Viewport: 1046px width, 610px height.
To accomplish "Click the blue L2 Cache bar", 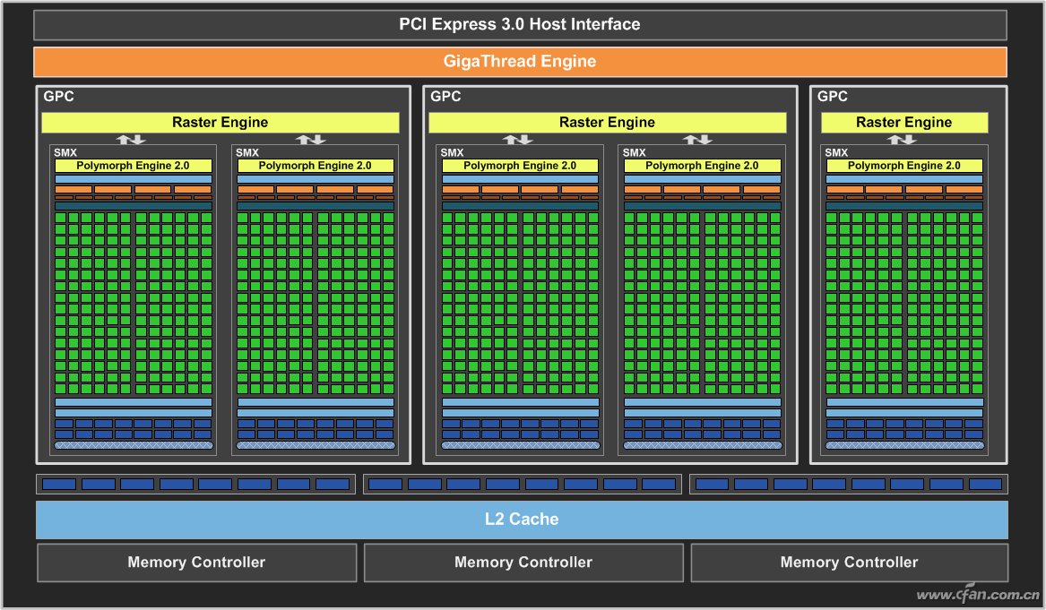I will click(522, 520).
